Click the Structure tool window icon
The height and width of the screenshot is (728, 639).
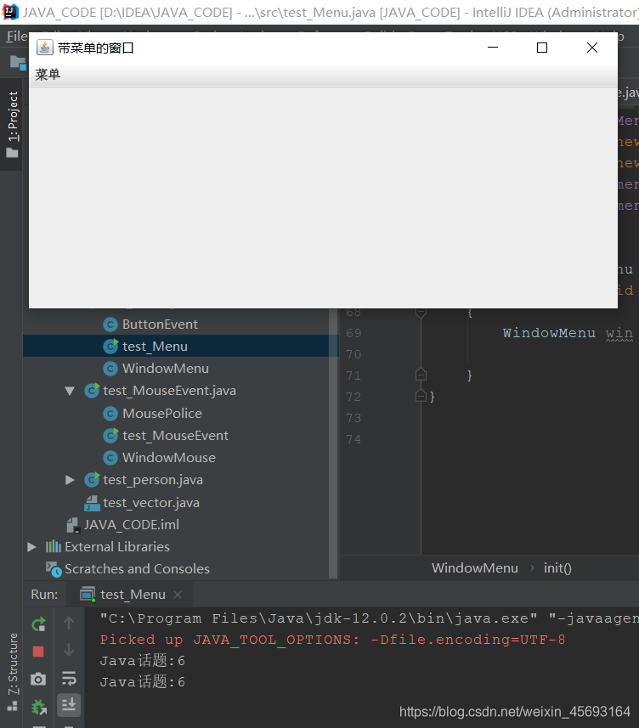click(x=13, y=706)
